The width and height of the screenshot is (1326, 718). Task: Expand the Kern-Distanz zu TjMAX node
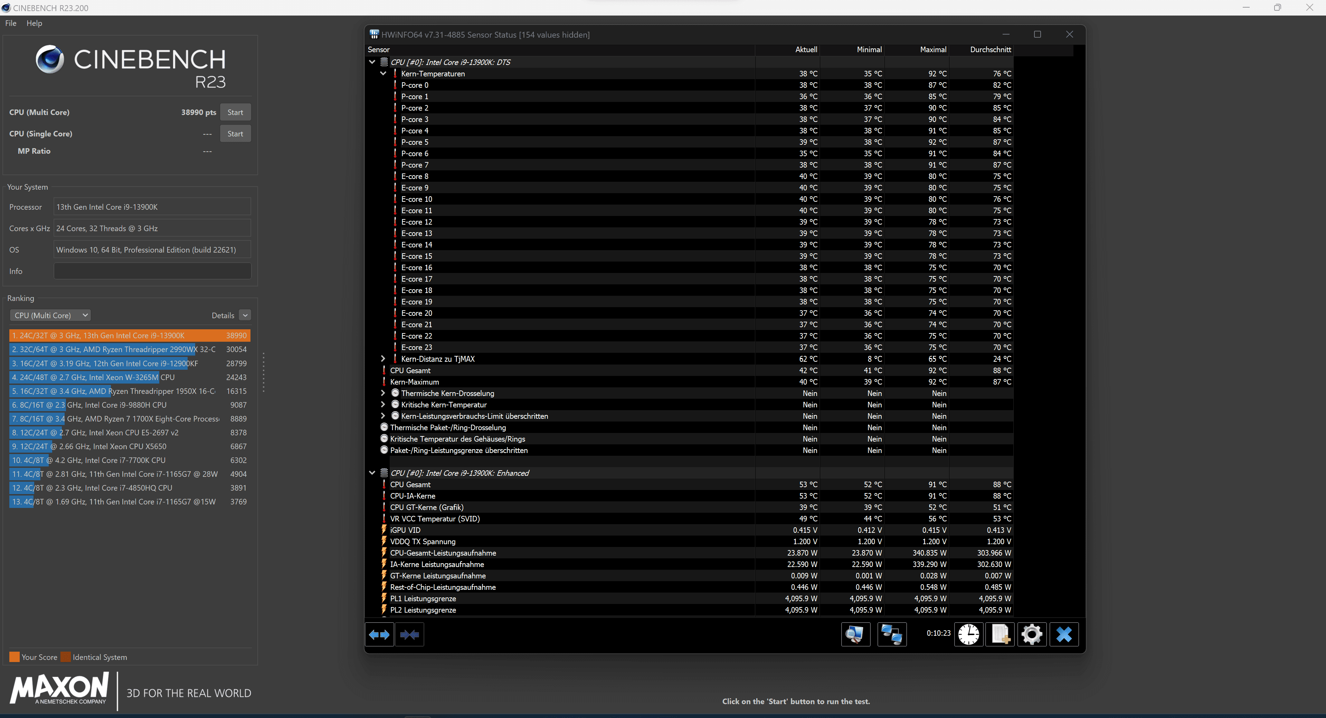click(383, 359)
